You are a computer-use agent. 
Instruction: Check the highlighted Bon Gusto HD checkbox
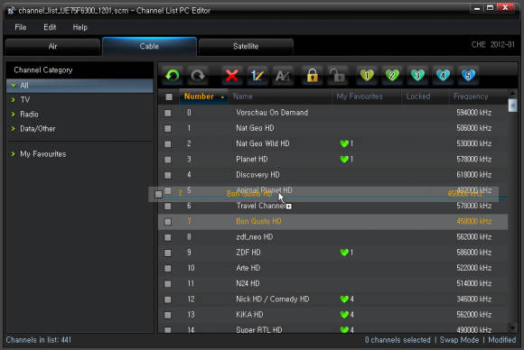(x=168, y=222)
